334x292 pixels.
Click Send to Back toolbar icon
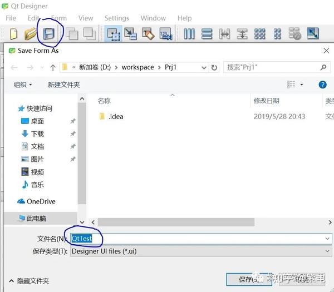[72, 34]
